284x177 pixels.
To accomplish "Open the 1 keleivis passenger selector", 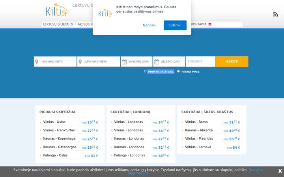I will point(200,61).
